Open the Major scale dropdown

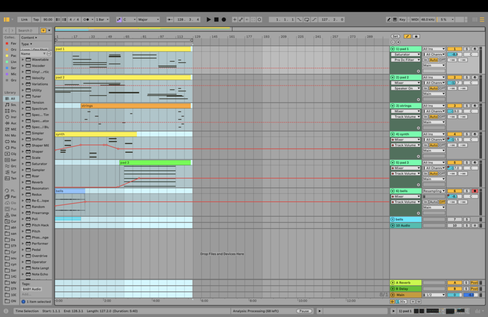point(147,20)
